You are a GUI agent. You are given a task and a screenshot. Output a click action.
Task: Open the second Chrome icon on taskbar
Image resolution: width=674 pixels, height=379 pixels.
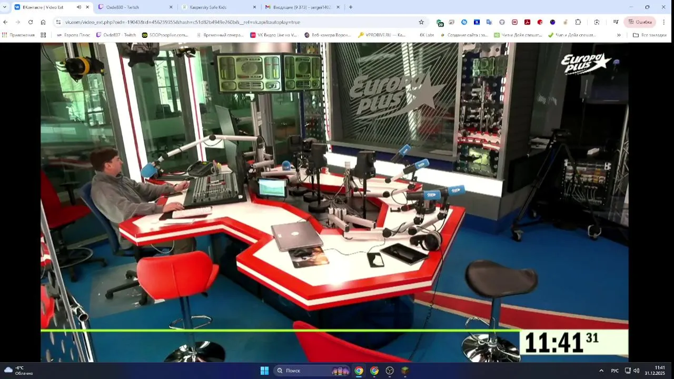[x=374, y=371]
